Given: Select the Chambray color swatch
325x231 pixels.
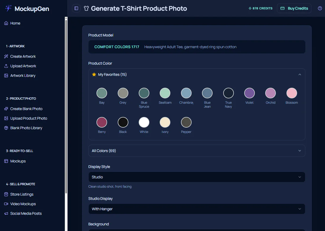Looking at the screenshot, I should [x=186, y=93].
